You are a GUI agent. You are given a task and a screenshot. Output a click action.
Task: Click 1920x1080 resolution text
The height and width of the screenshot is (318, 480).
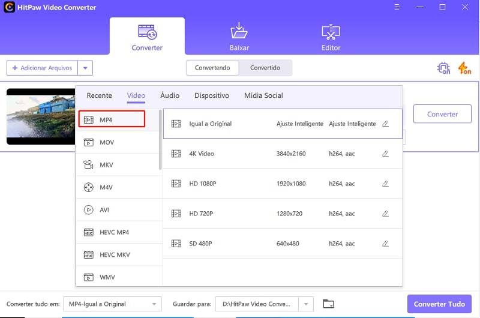[x=291, y=184]
